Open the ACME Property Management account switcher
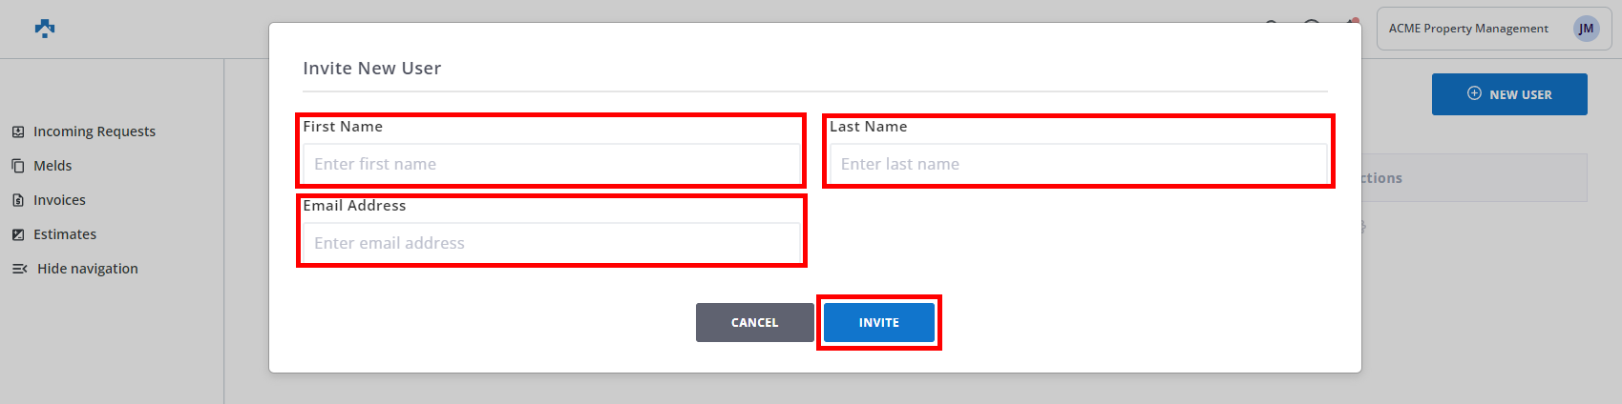This screenshot has height=404, width=1622. pos(1467,29)
